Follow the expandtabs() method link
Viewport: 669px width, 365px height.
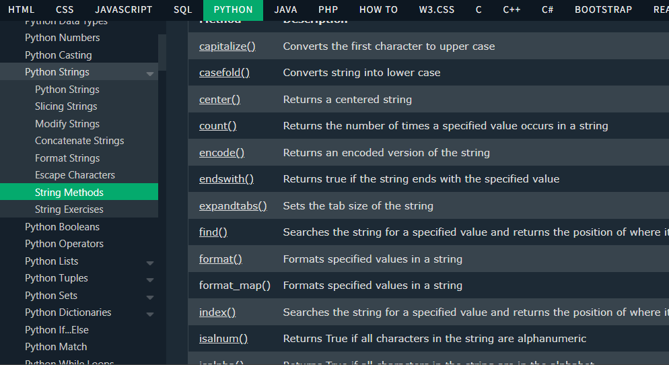point(233,206)
